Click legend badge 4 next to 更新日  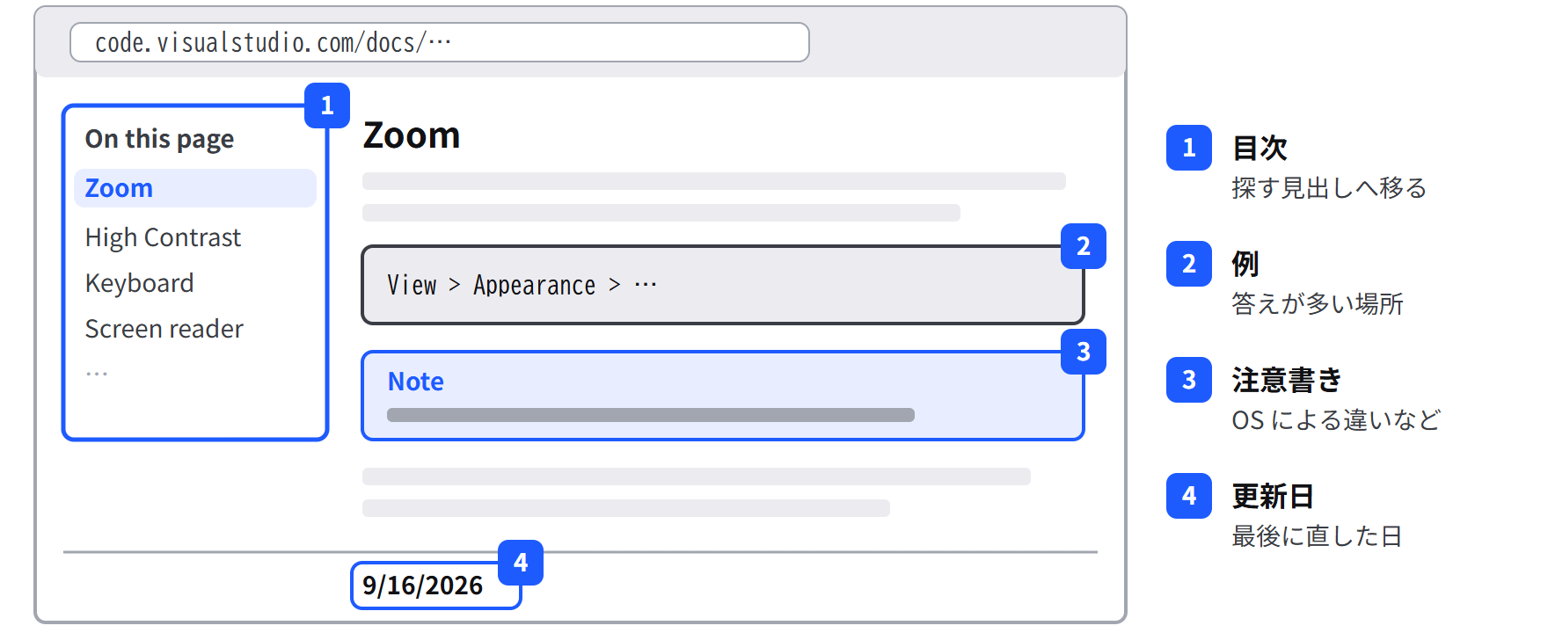[1189, 496]
